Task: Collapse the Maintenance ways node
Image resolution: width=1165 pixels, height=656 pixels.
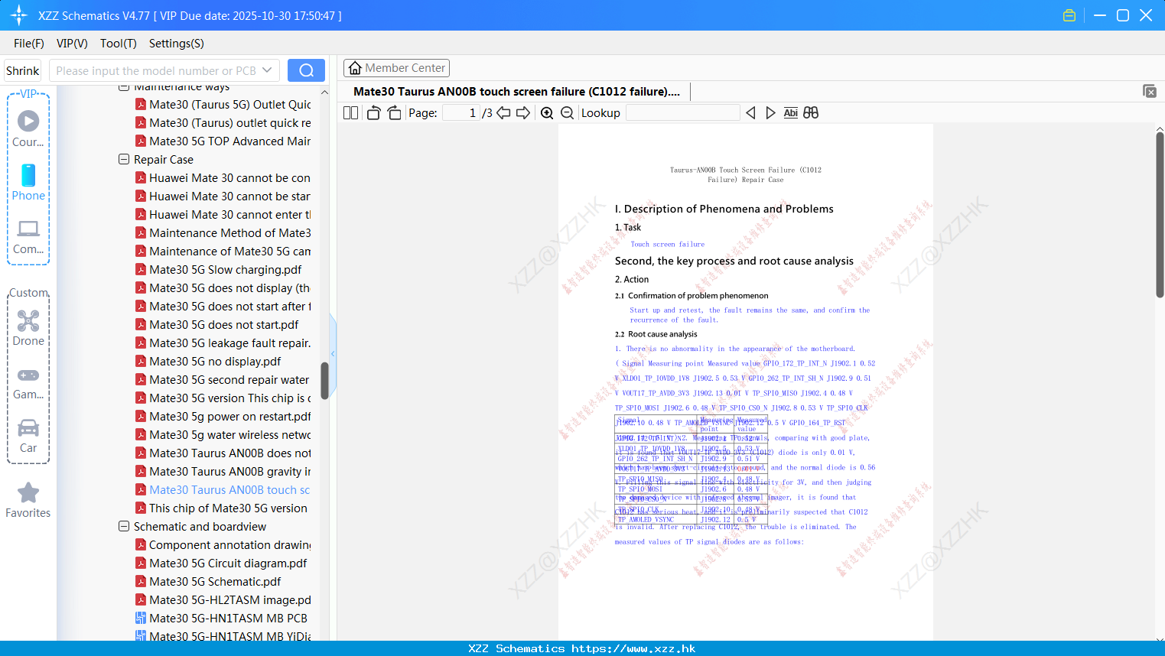Action: coord(124,87)
